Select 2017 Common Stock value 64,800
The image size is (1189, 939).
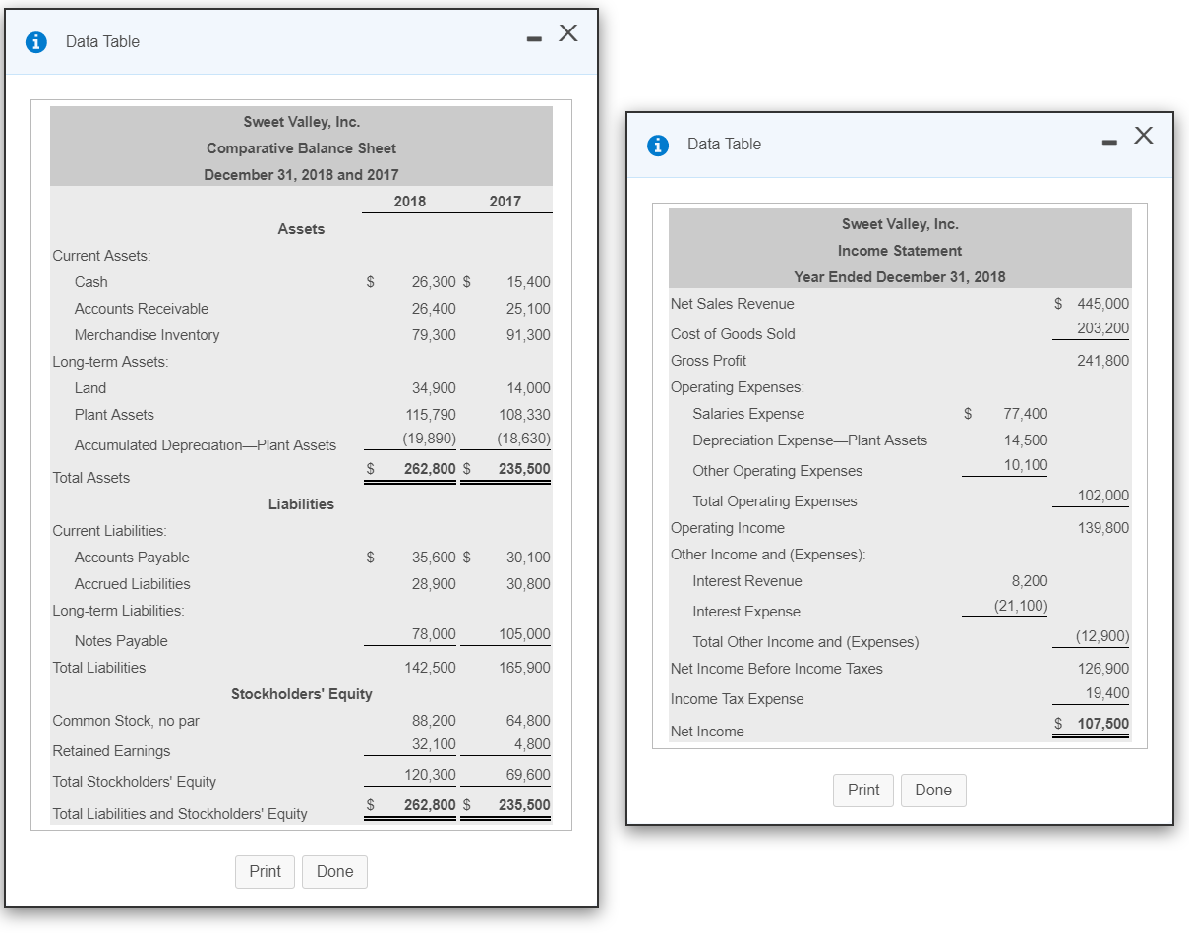point(528,721)
